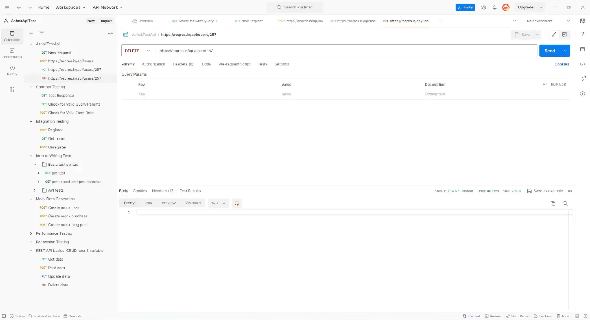
Task: Select the Raw response view
Action: (x=148, y=203)
